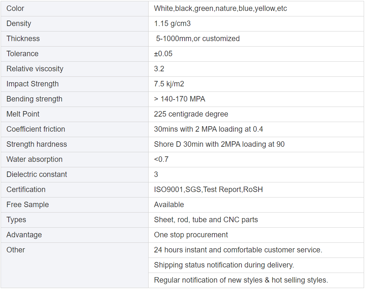Click Bending strength 140-170 MPA value
Screen dimensions: 365x289
pyautogui.click(x=180, y=99)
